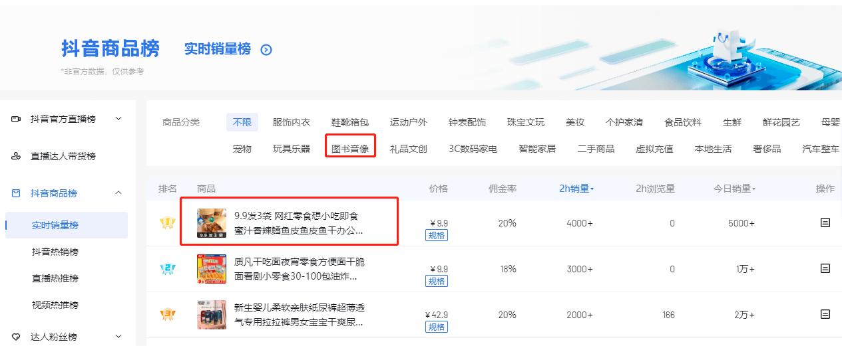
Task: Expand the 抖音官方直播榜 menu chevron
Action: tap(118, 119)
